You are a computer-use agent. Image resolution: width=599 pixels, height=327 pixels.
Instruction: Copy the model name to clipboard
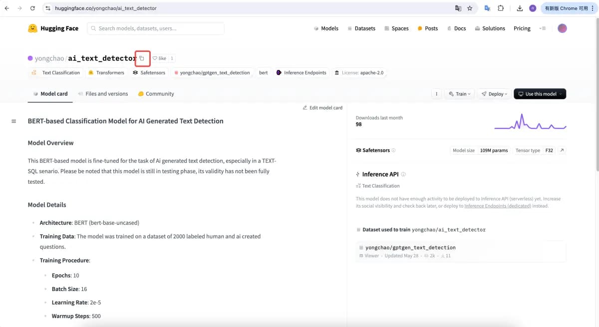coord(142,58)
